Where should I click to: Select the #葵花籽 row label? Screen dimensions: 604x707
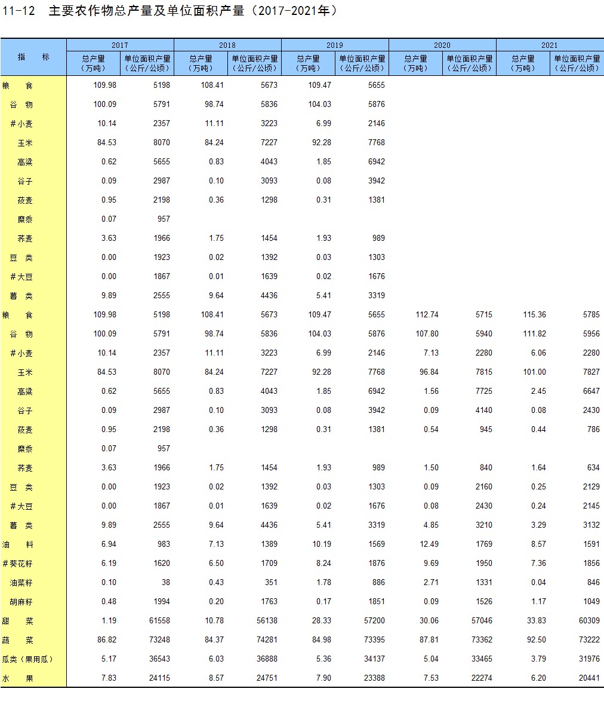pyautogui.click(x=18, y=564)
